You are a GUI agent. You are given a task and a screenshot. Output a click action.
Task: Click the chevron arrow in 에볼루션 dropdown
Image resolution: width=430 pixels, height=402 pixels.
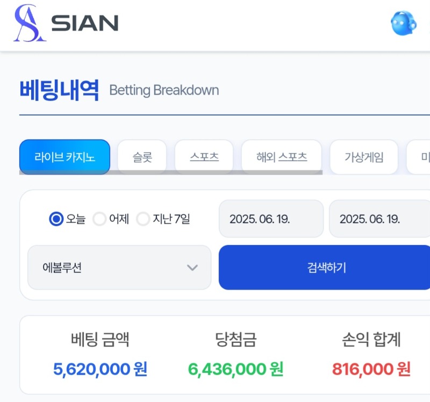coord(192,268)
